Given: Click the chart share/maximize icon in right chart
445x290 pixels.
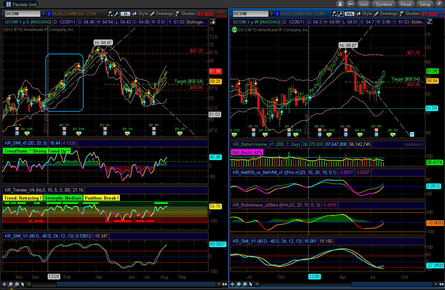Looking at the screenshot, I should [334, 14].
